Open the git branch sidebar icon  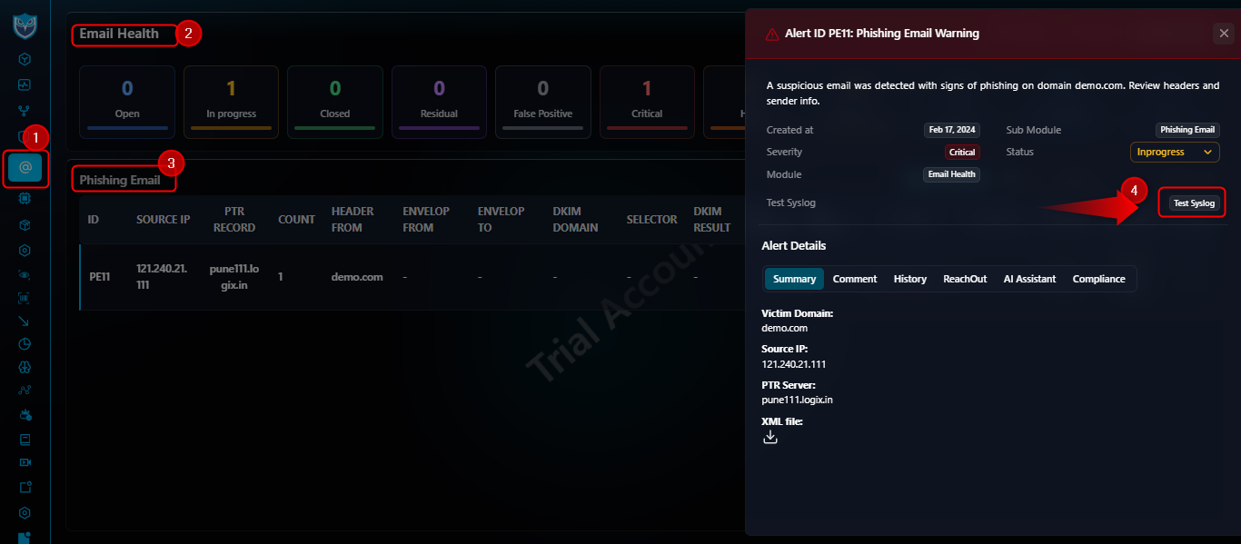(25, 111)
